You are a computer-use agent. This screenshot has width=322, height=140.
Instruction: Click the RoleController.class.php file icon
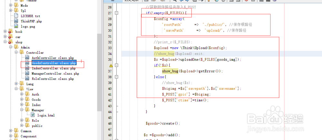pyautogui.click(x=27, y=79)
